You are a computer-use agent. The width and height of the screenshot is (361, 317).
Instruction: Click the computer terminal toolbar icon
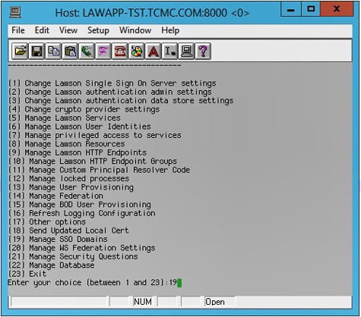[x=186, y=52]
